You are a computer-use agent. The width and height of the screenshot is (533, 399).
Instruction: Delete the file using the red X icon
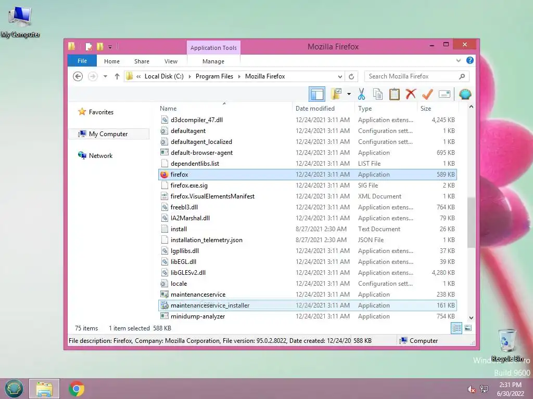pyautogui.click(x=411, y=94)
